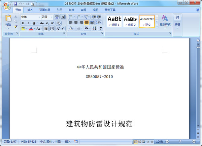The height and width of the screenshot is (146, 202).
Task: Click the paragraph shading paint bucket
Action: [71, 28]
